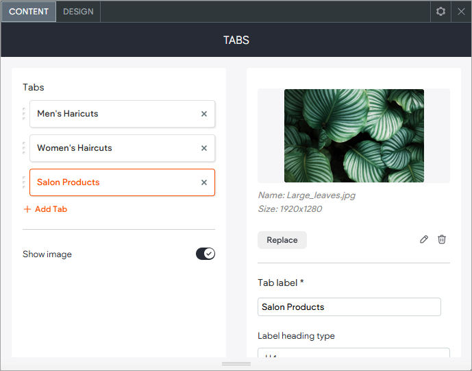Toggle the Show image switch
This screenshot has height=371, width=472.
[x=206, y=254]
